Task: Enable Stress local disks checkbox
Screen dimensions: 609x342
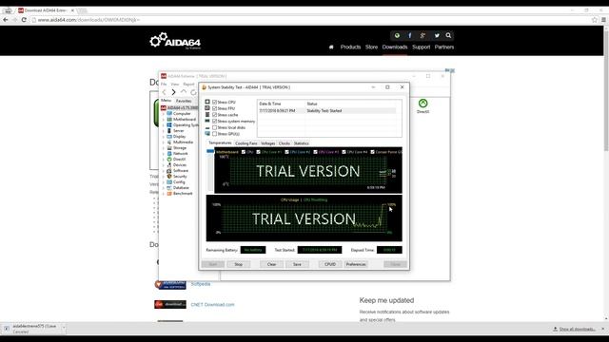Action: click(x=214, y=127)
